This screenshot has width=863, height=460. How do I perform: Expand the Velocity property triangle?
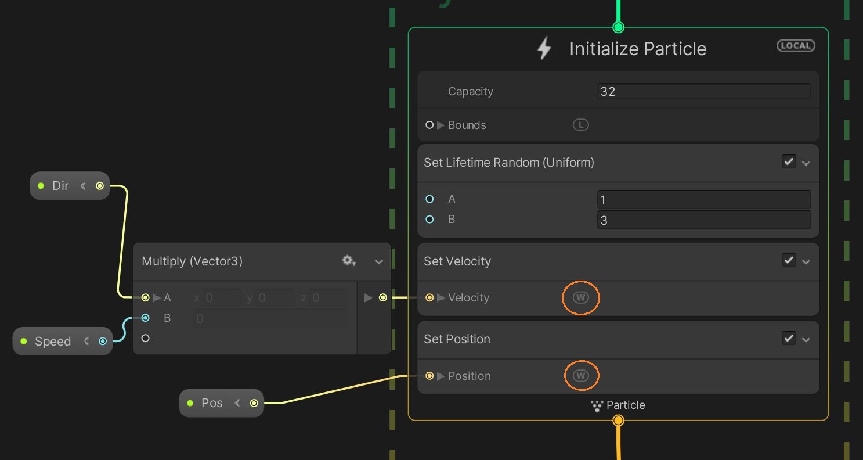pos(441,297)
